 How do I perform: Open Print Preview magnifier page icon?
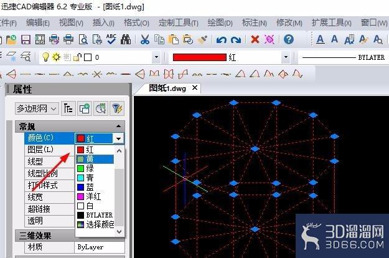click(83, 39)
